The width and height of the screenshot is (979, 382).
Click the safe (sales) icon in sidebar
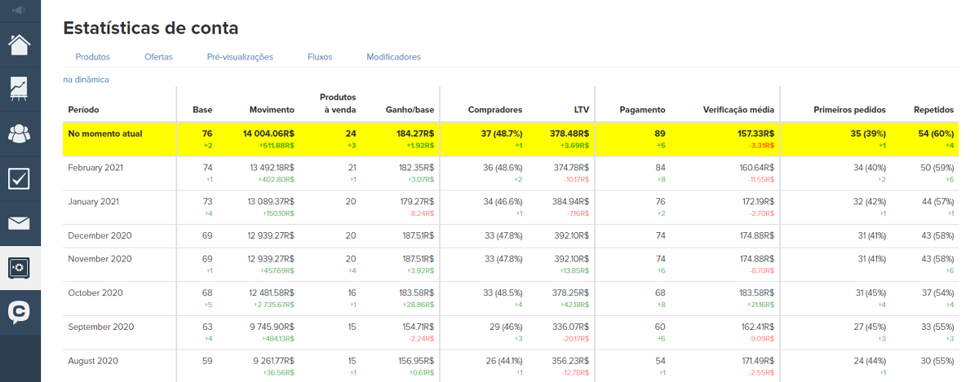pyautogui.click(x=20, y=268)
